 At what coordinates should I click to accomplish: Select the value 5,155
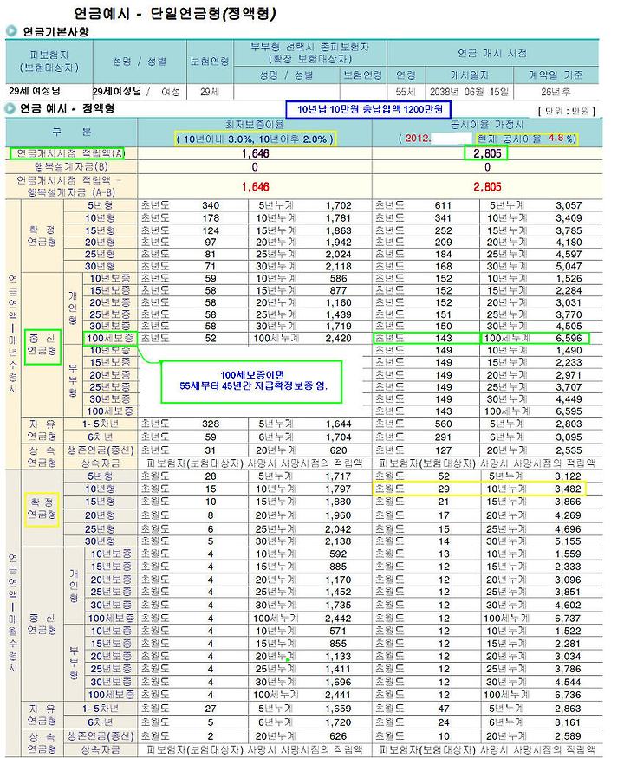[569, 541]
